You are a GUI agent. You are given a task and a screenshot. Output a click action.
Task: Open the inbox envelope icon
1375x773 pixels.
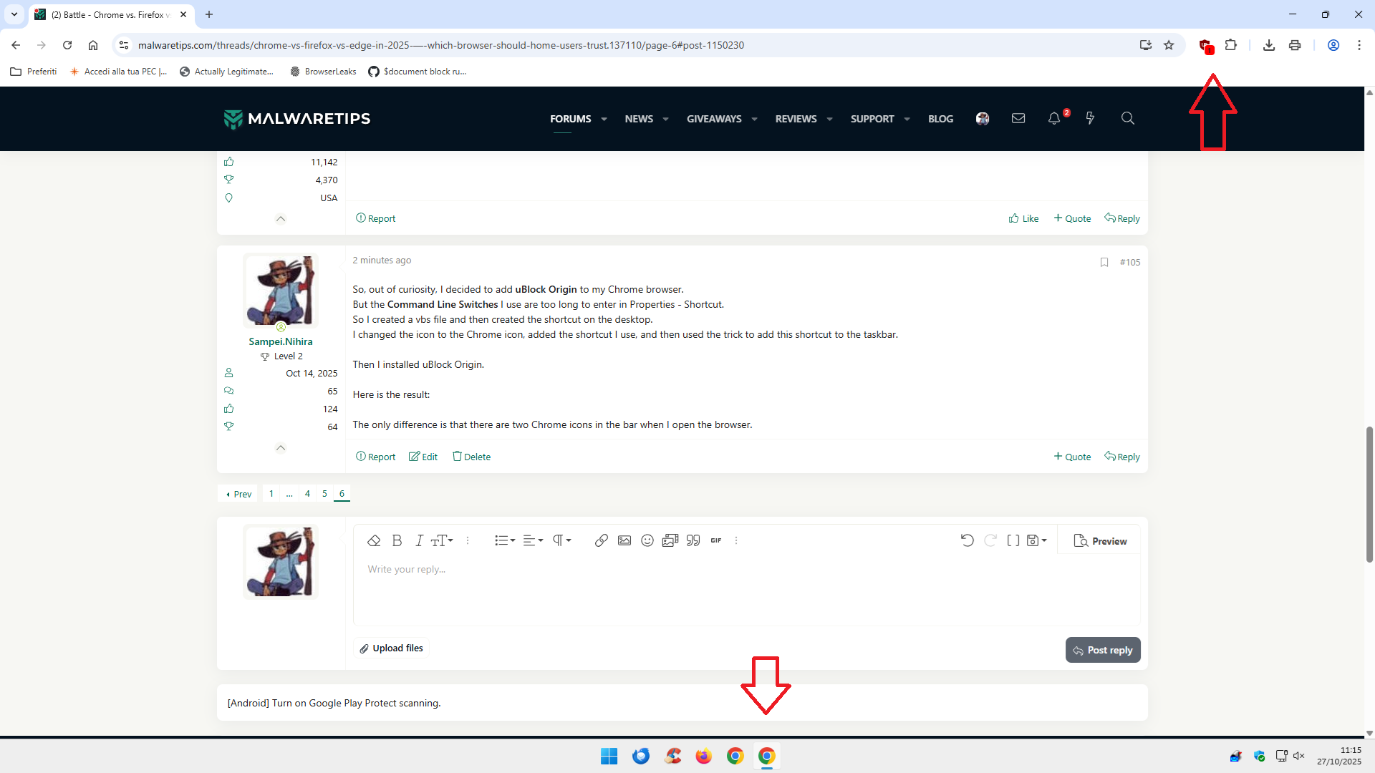pyautogui.click(x=1018, y=118)
